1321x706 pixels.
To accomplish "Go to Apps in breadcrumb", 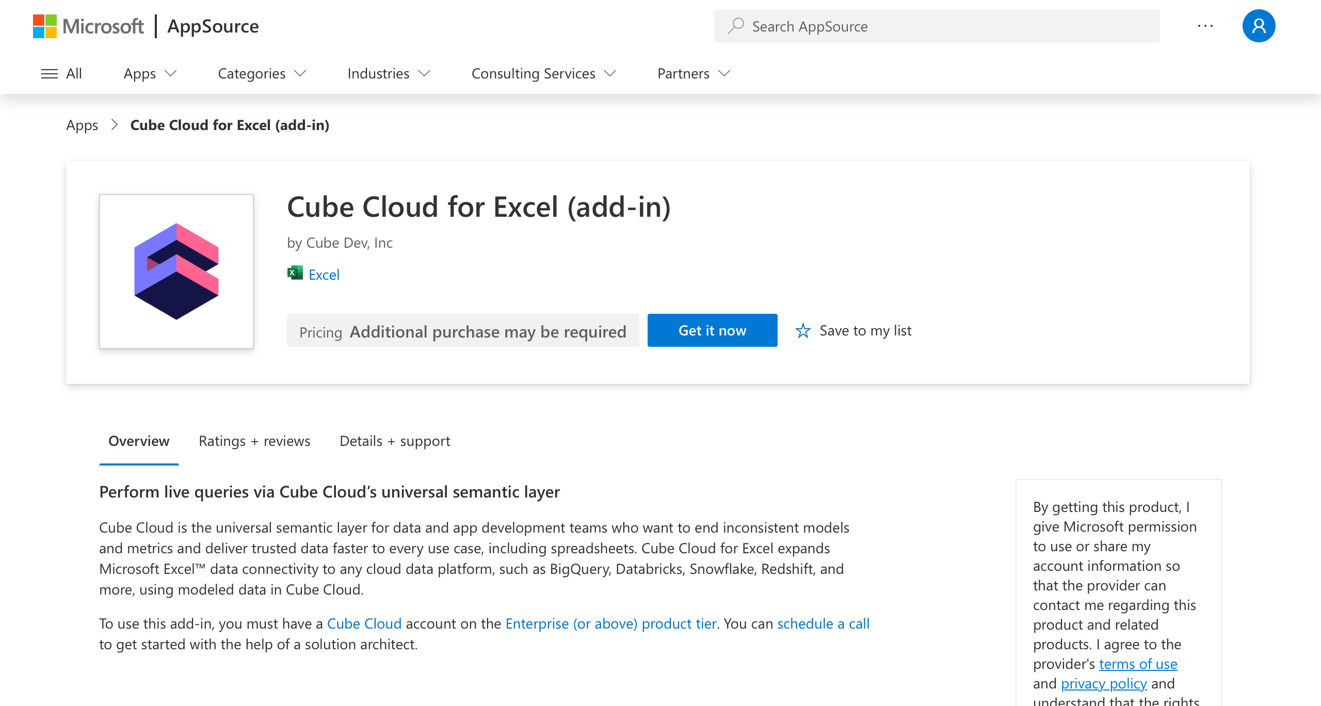I will [82, 125].
